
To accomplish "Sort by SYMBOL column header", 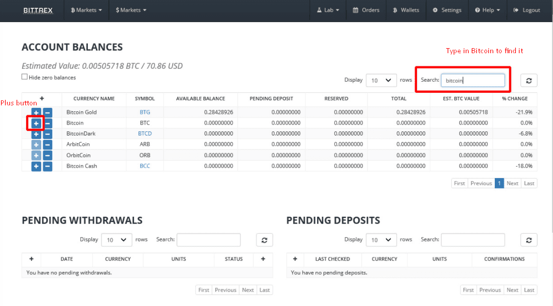I will [x=145, y=99].
